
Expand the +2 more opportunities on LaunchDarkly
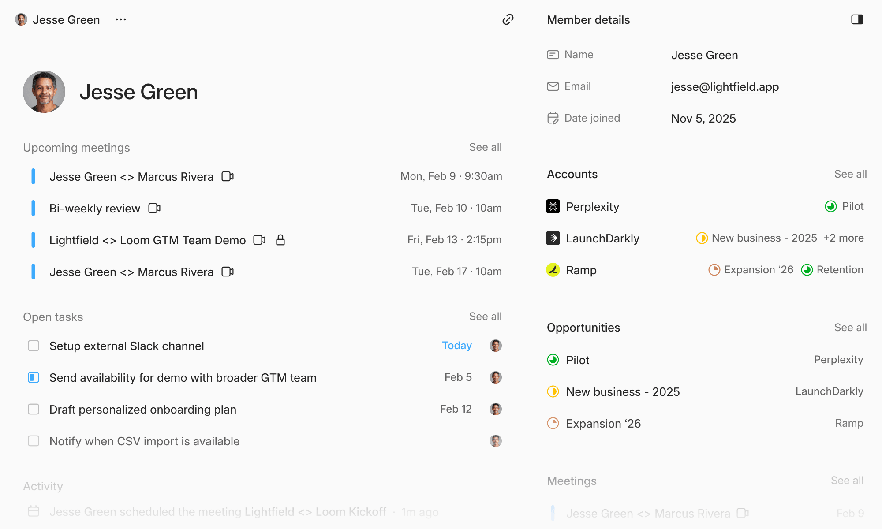point(843,238)
